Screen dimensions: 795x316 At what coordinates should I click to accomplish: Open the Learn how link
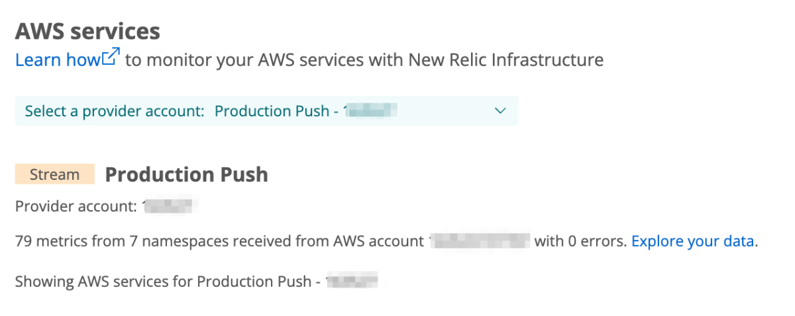click(58, 60)
